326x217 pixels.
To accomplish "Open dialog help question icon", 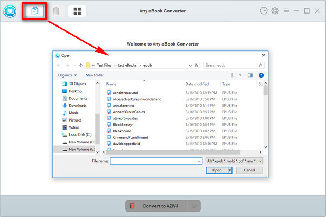I will (x=261, y=75).
